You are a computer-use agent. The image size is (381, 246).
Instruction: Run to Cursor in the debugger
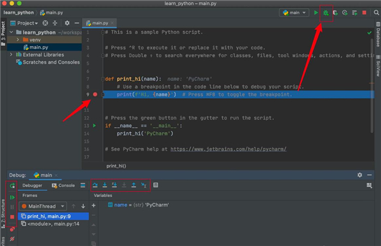144,185
